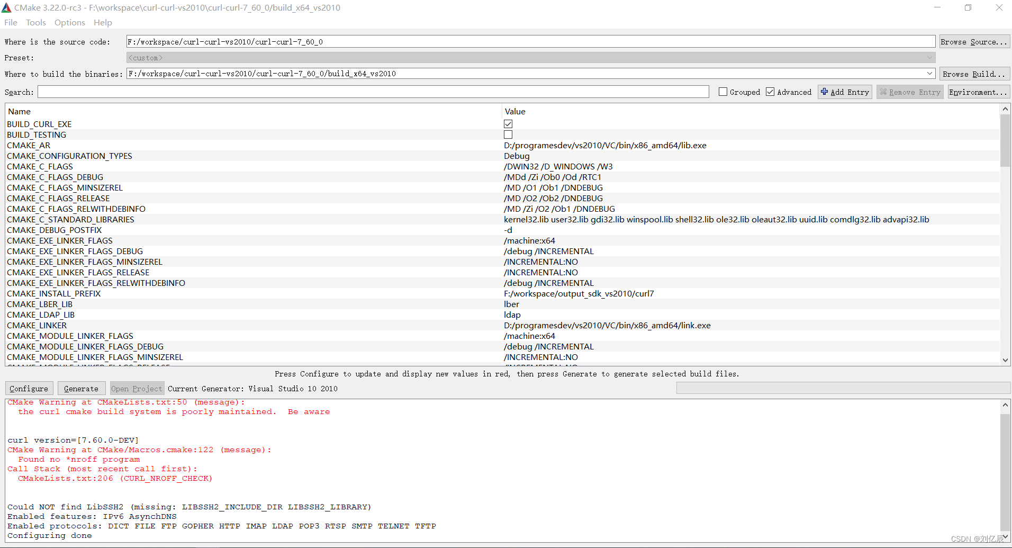
Task: Click the ldap value cell
Action: pos(512,315)
